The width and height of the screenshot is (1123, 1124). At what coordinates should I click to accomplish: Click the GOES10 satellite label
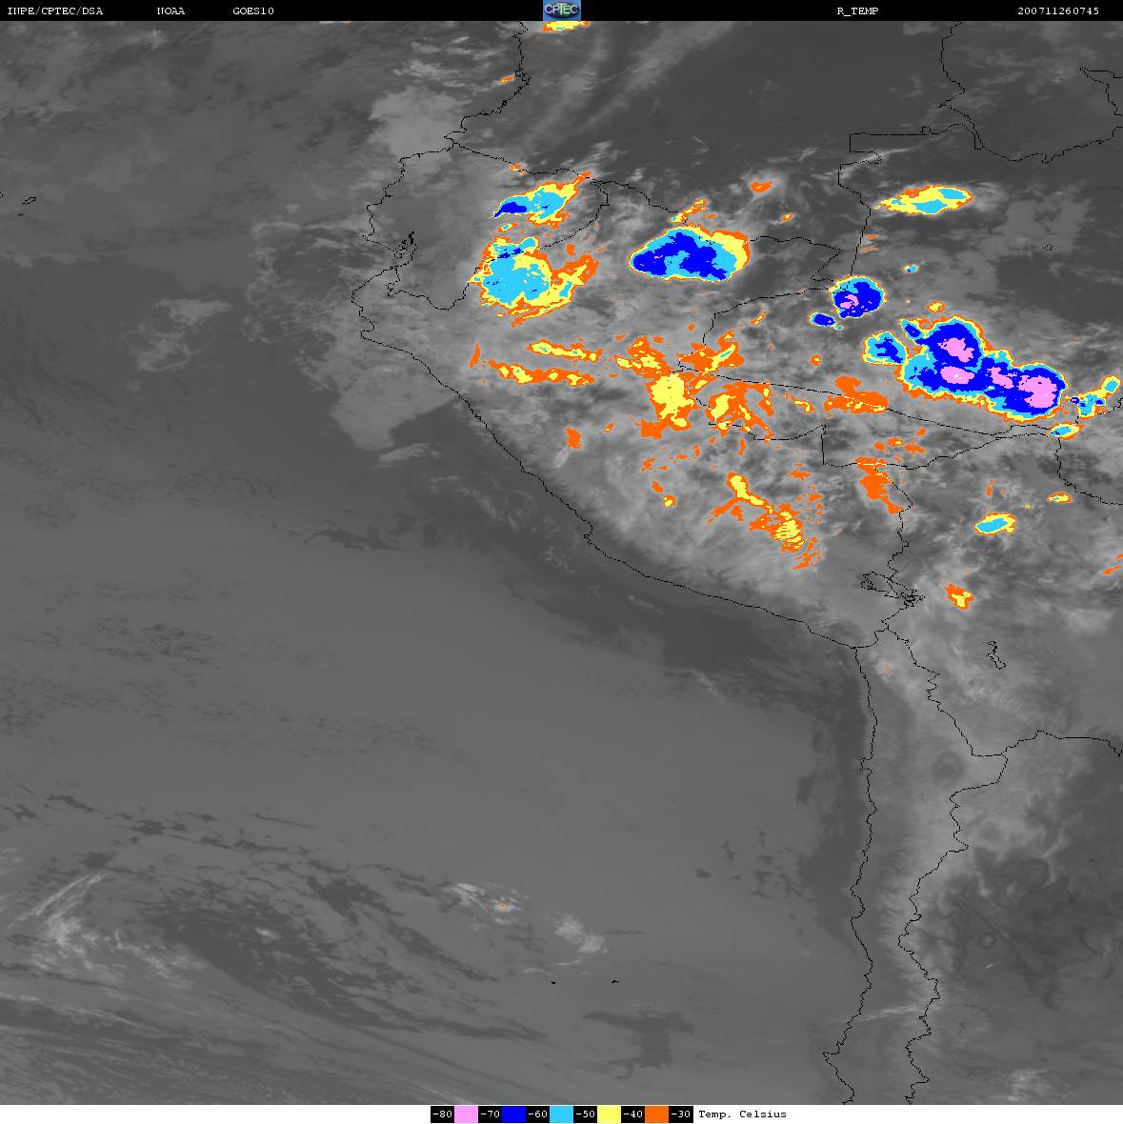253,10
